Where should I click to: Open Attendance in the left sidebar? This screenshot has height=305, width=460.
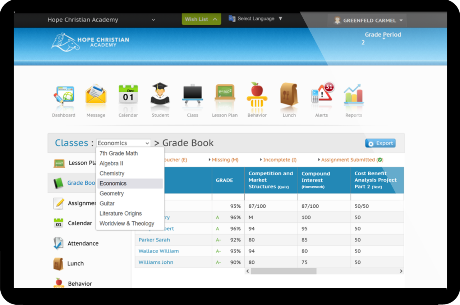click(x=83, y=243)
